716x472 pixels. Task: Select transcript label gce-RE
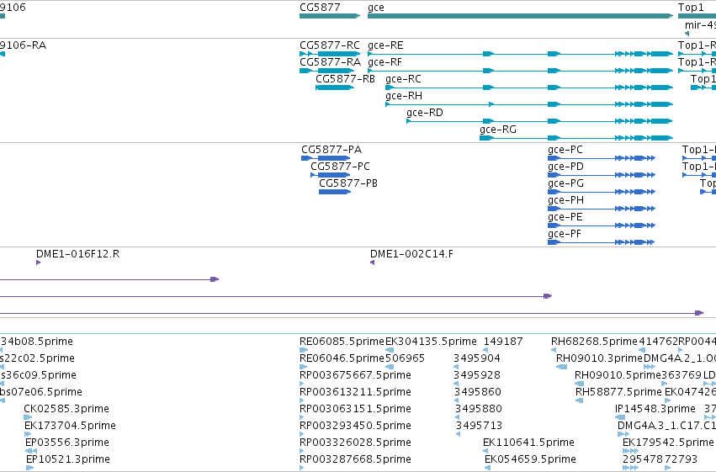point(385,45)
